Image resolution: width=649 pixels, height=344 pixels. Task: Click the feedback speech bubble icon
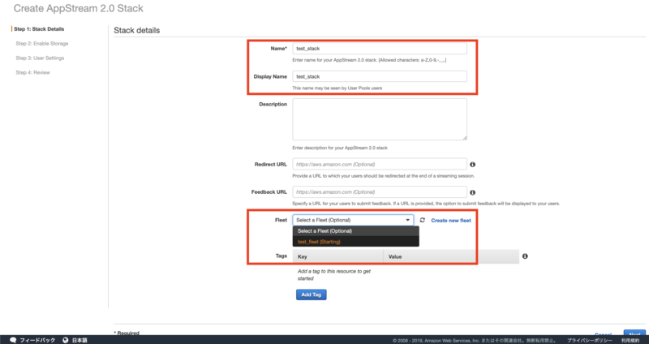(13, 340)
